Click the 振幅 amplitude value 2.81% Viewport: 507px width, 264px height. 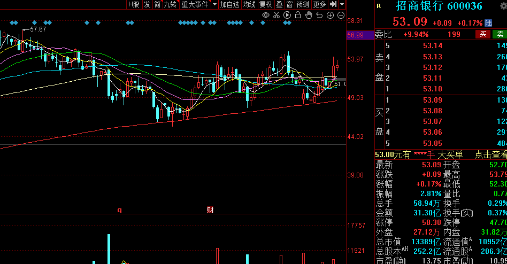click(431, 194)
